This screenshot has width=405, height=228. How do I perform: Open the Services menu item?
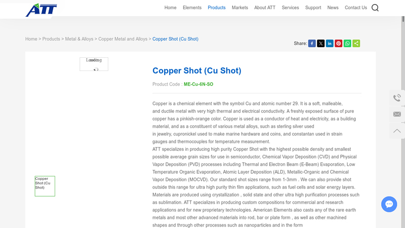290,8
